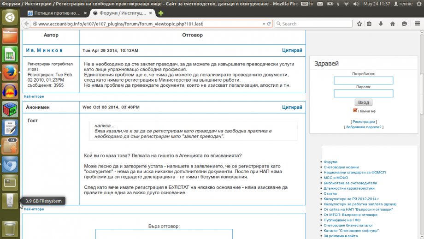Focus the Парола password field
The image size is (424, 239).
coord(364,93)
